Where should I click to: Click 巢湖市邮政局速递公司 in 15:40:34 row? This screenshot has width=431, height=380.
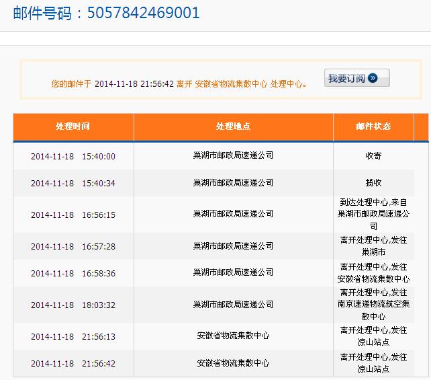pyautogui.click(x=233, y=182)
